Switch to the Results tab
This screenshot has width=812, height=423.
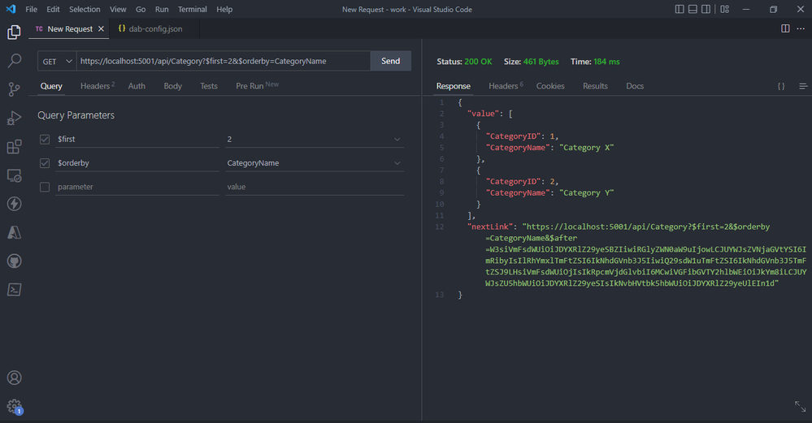[595, 86]
